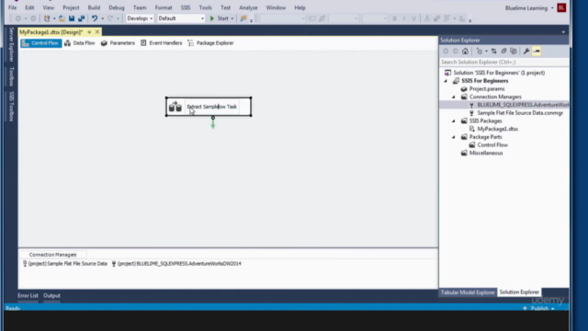Viewport: 588px width, 331px height.
Task: Open the Error List panel tab
Action: tap(28, 296)
